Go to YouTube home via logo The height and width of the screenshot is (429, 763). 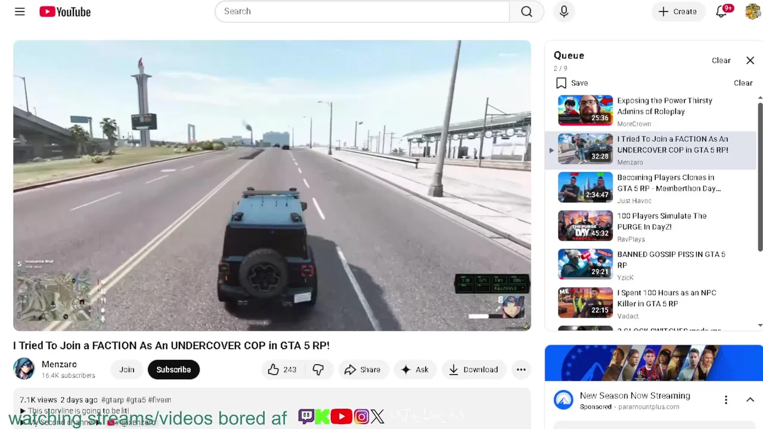click(x=65, y=11)
